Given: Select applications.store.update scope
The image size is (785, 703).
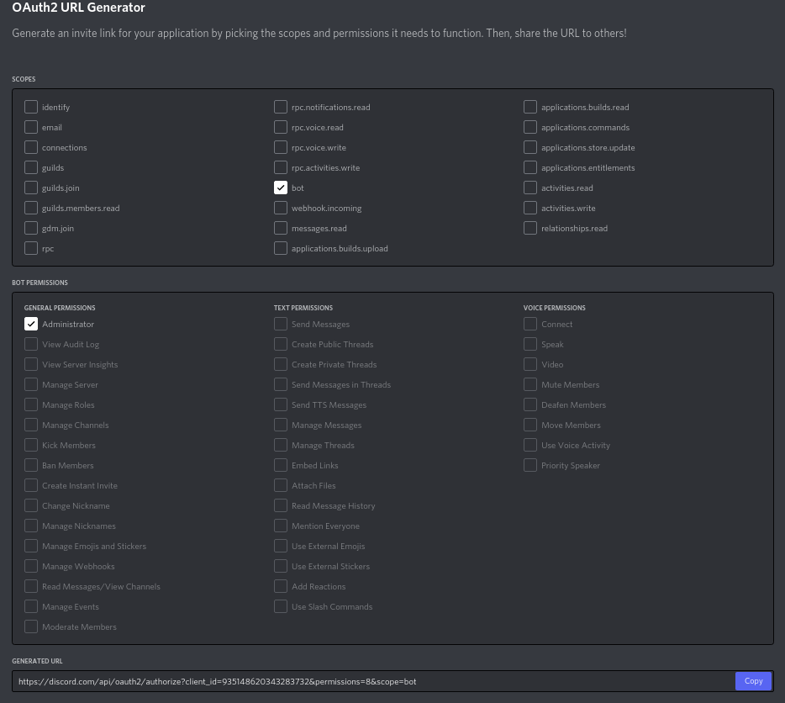Looking at the screenshot, I should [530, 147].
